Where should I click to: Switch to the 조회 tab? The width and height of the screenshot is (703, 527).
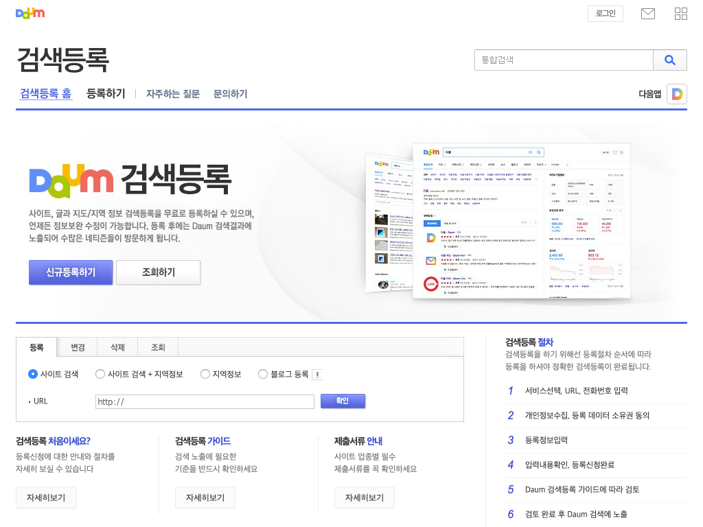(x=158, y=347)
